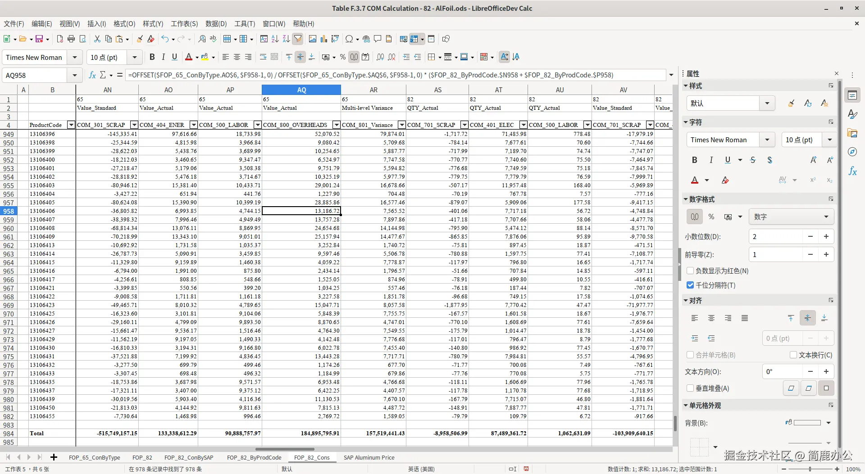Open the 数据(D) menu

(215, 24)
